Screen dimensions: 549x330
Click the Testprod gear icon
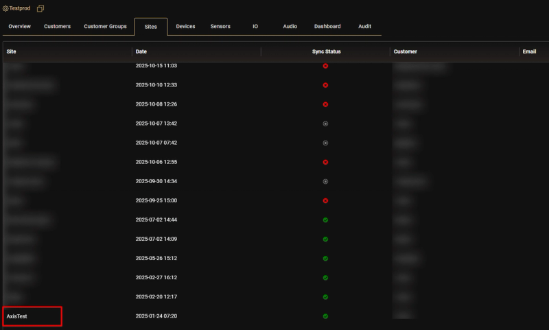point(5,8)
